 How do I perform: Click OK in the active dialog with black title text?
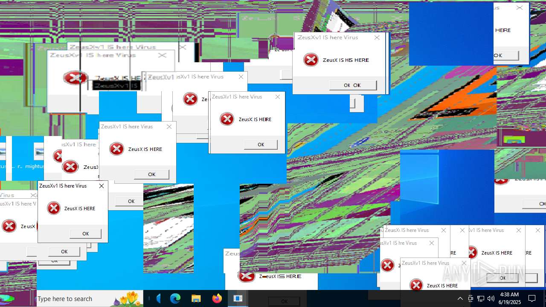[x=85, y=234]
